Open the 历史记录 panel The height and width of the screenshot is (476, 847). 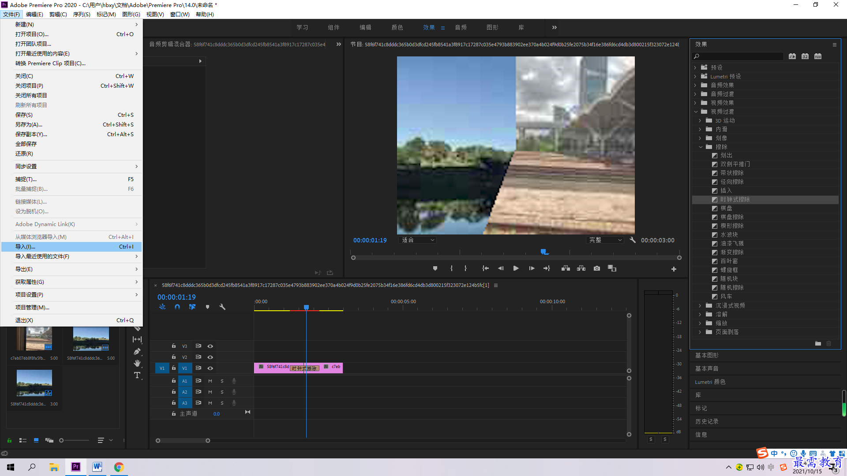[707, 422]
